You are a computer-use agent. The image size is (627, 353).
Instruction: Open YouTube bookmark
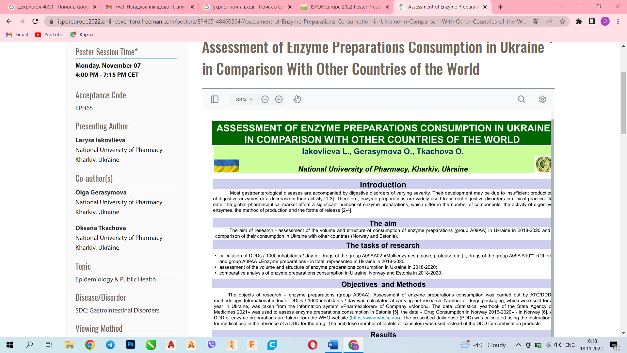pyautogui.click(x=49, y=35)
